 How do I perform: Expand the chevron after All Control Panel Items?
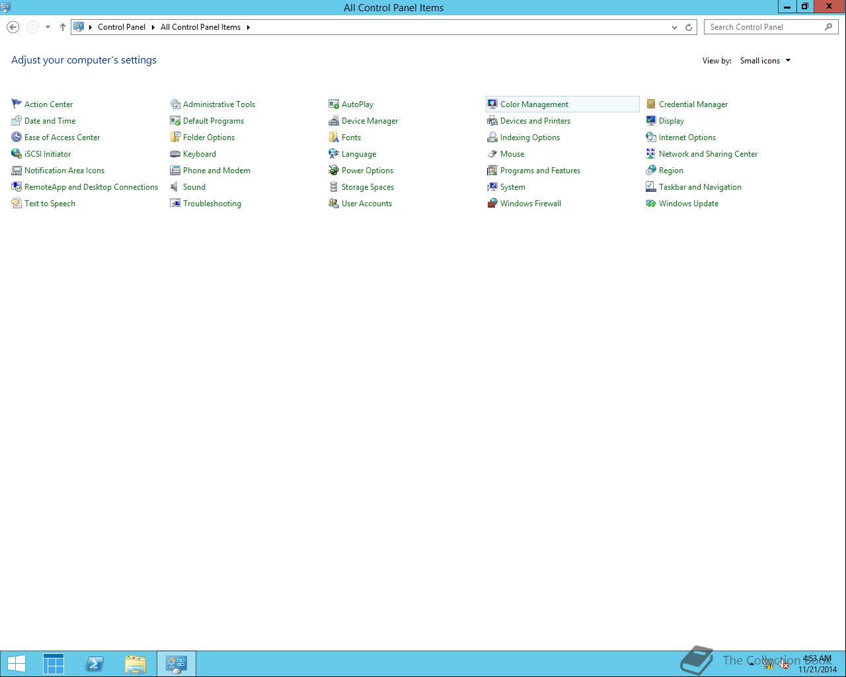[x=249, y=27]
